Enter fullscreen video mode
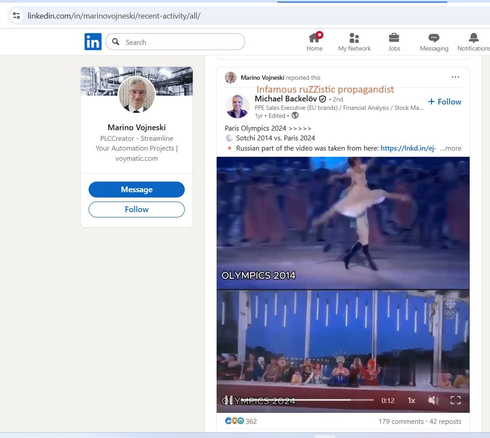490x438 pixels. coord(455,400)
